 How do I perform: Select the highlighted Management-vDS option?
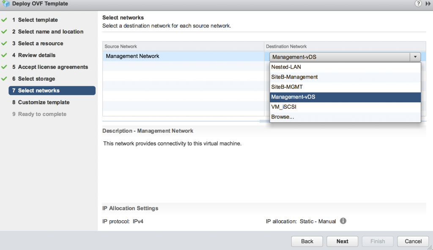tap(345, 97)
